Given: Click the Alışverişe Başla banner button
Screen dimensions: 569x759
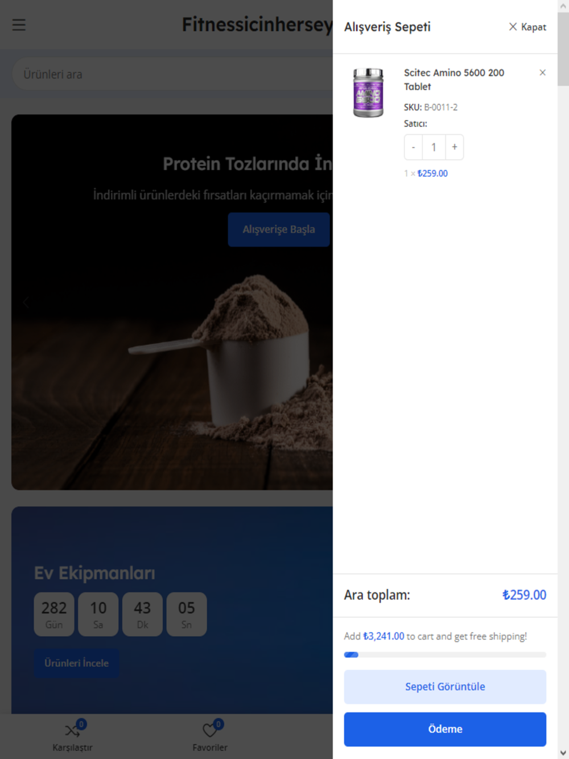Looking at the screenshot, I should click(x=279, y=229).
